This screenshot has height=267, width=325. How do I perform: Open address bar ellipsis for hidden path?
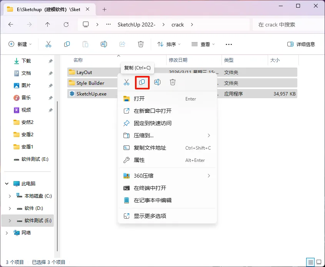(108, 25)
